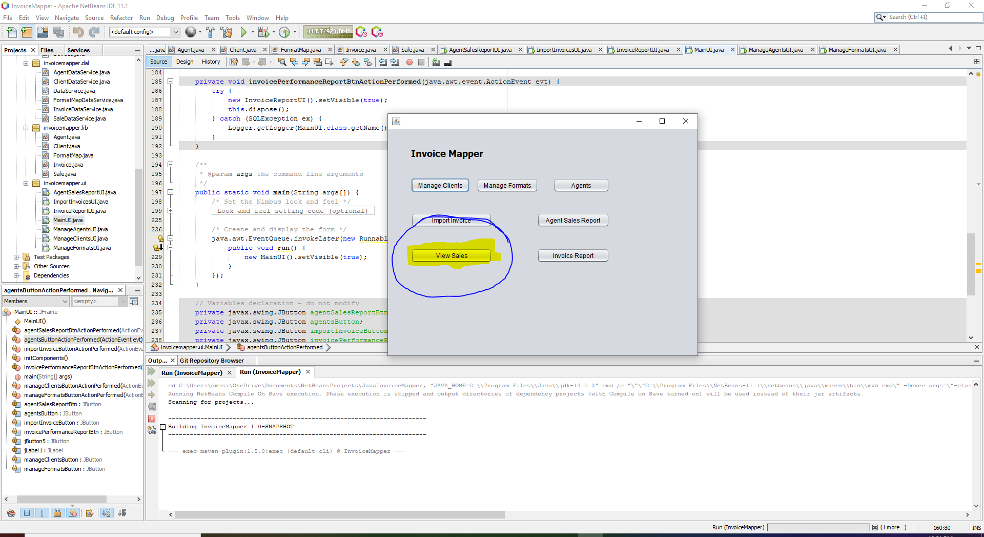Toggle Highlight Search in editor toolbar
The width and height of the screenshot is (984, 537).
click(317, 62)
